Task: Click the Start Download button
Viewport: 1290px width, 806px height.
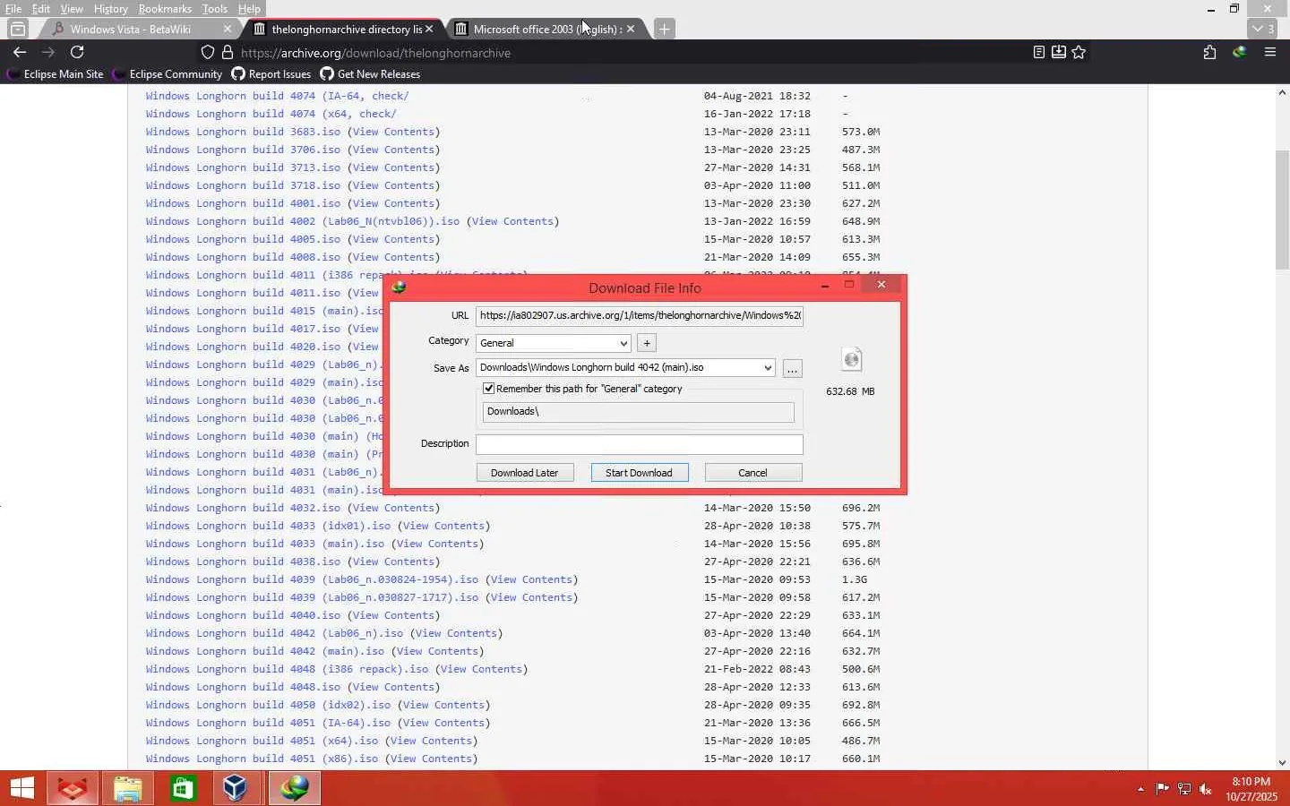Action: pos(639,473)
